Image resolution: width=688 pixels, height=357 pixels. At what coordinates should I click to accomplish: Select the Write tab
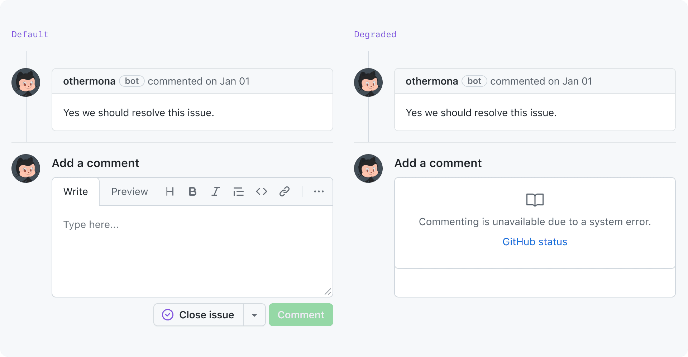pyautogui.click(x=75, y=191)
